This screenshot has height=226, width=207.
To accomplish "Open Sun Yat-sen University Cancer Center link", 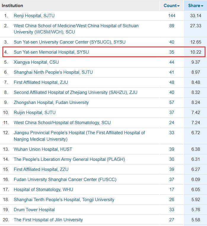I will [69, 42].
